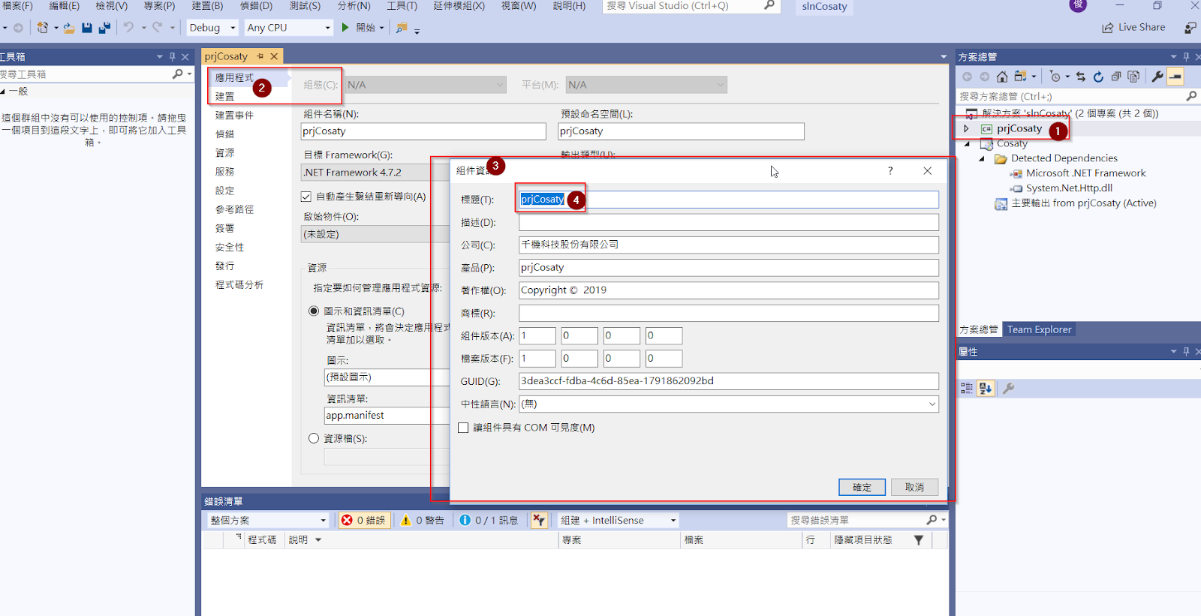The height and width of the screenshot is (616, 1201).
Task: Click the Visual Studio search box
Action: [x=691, y=6]
